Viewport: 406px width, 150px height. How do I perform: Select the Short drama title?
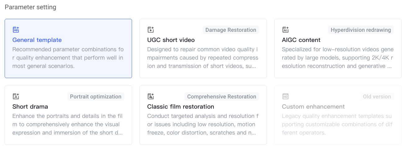point(30,106)
